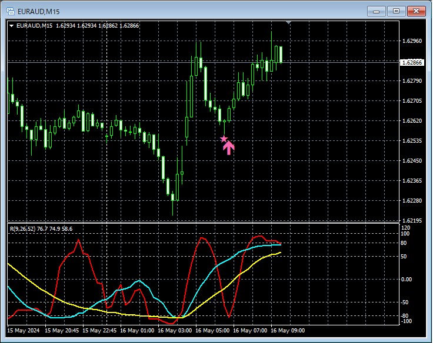Click the pink star signal marker

point(224,139)
